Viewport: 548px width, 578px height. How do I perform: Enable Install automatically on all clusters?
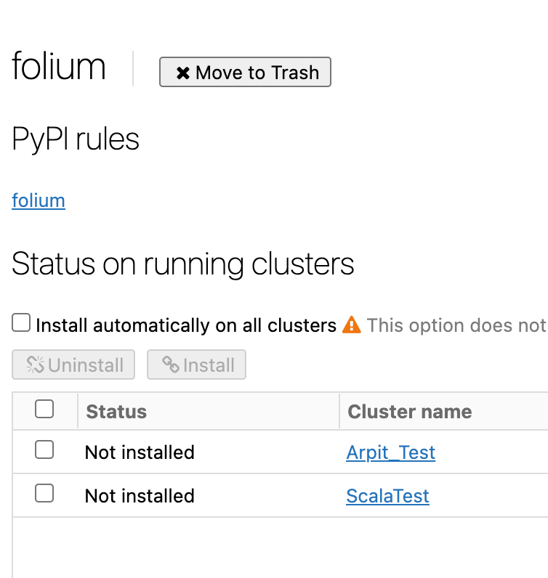(x=21, y=323)
